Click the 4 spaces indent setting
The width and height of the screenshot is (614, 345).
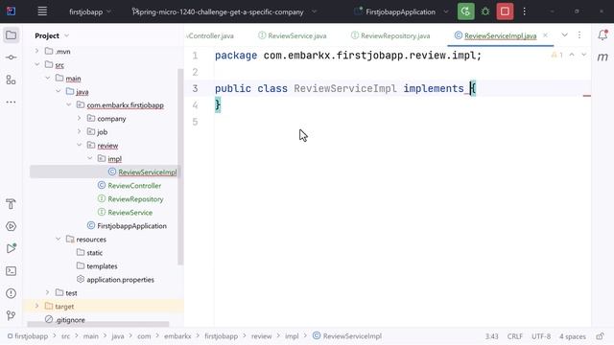(573, 336)
